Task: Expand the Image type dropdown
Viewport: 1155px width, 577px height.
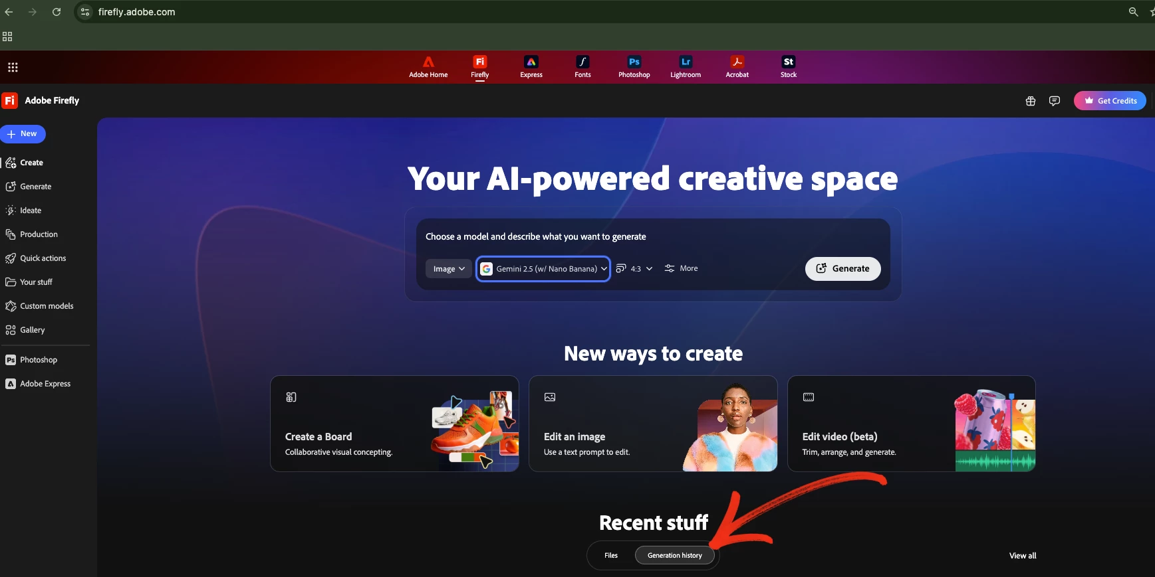Action: [449, 269]
